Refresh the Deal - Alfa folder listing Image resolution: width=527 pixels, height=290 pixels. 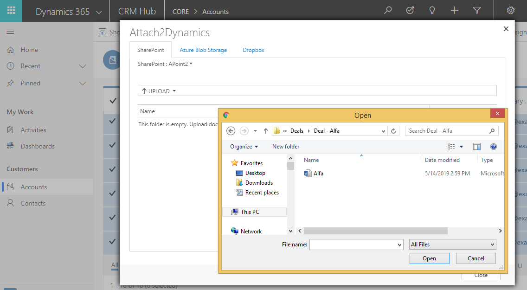[x=393, y=131]
